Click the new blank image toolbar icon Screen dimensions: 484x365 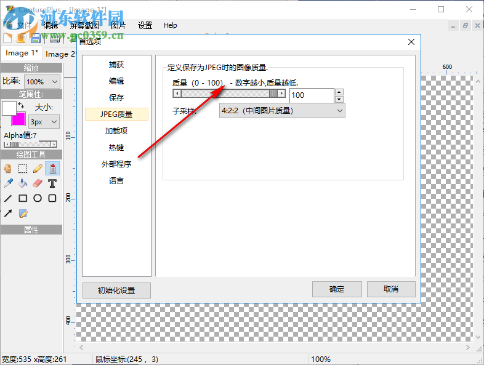tap(7, 38)
